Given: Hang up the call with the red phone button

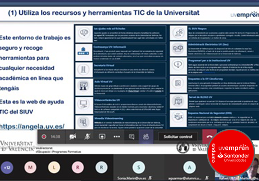Looking at the screenshot, I should coord(209,136).
